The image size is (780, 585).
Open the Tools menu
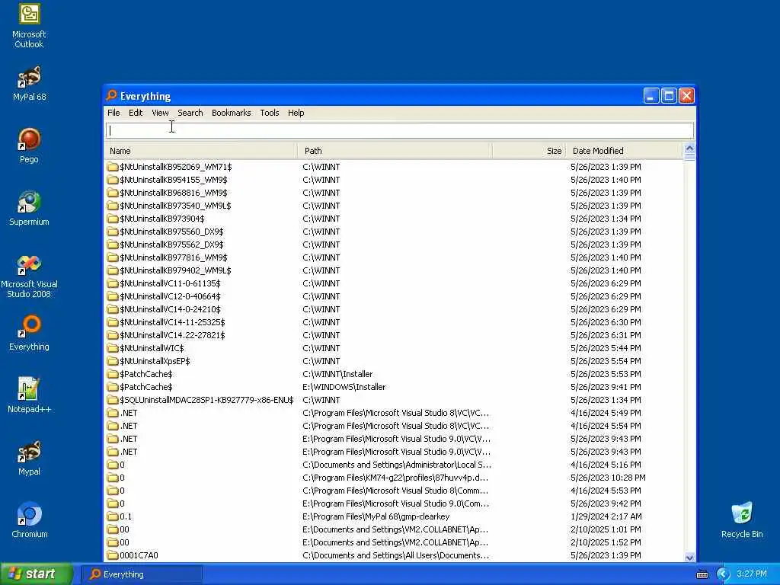pyautogui.click(x=269, y=113)
